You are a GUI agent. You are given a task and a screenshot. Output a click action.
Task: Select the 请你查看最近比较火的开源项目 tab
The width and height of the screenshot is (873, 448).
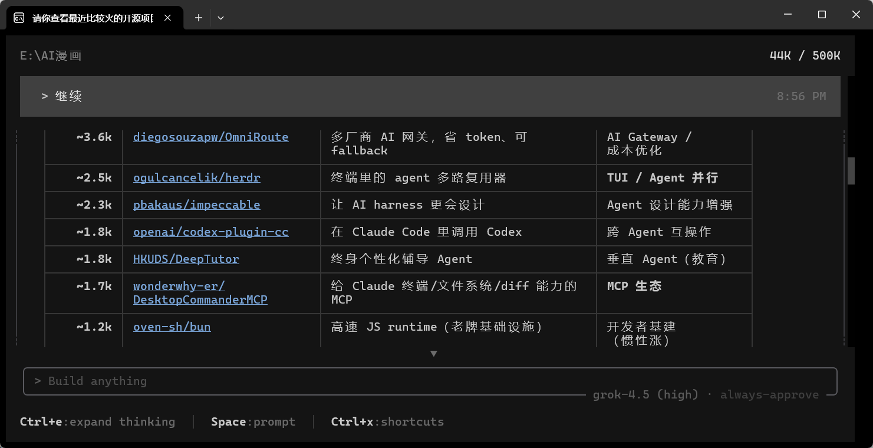tap(94, 18)
